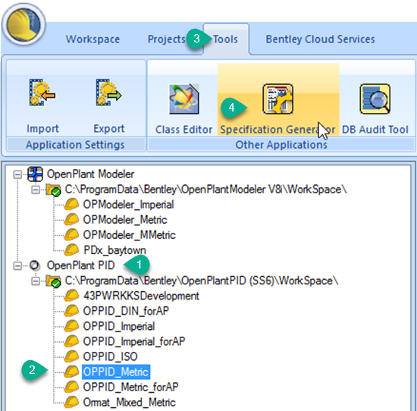This screenshot has height=411, width=417.
Task: Collapse the OpenPlant PID tree node
Action: [17, 265]
